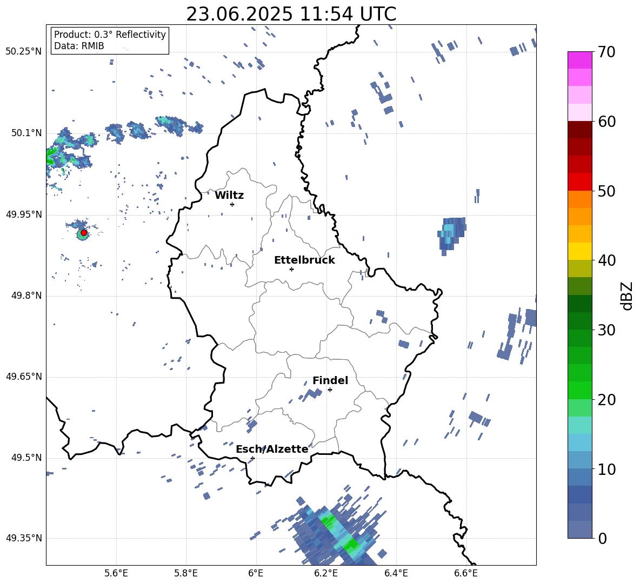Image resolution: width=640 pixels, height=584 pixels.
Task: Click the bright red colorbar swatch above 50
Action: [x=579, y=182]
